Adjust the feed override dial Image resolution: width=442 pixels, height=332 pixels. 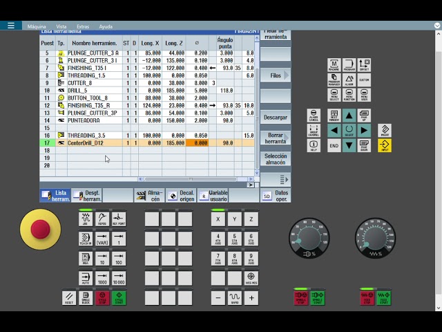pyautogui.click(x=375, y=238)
